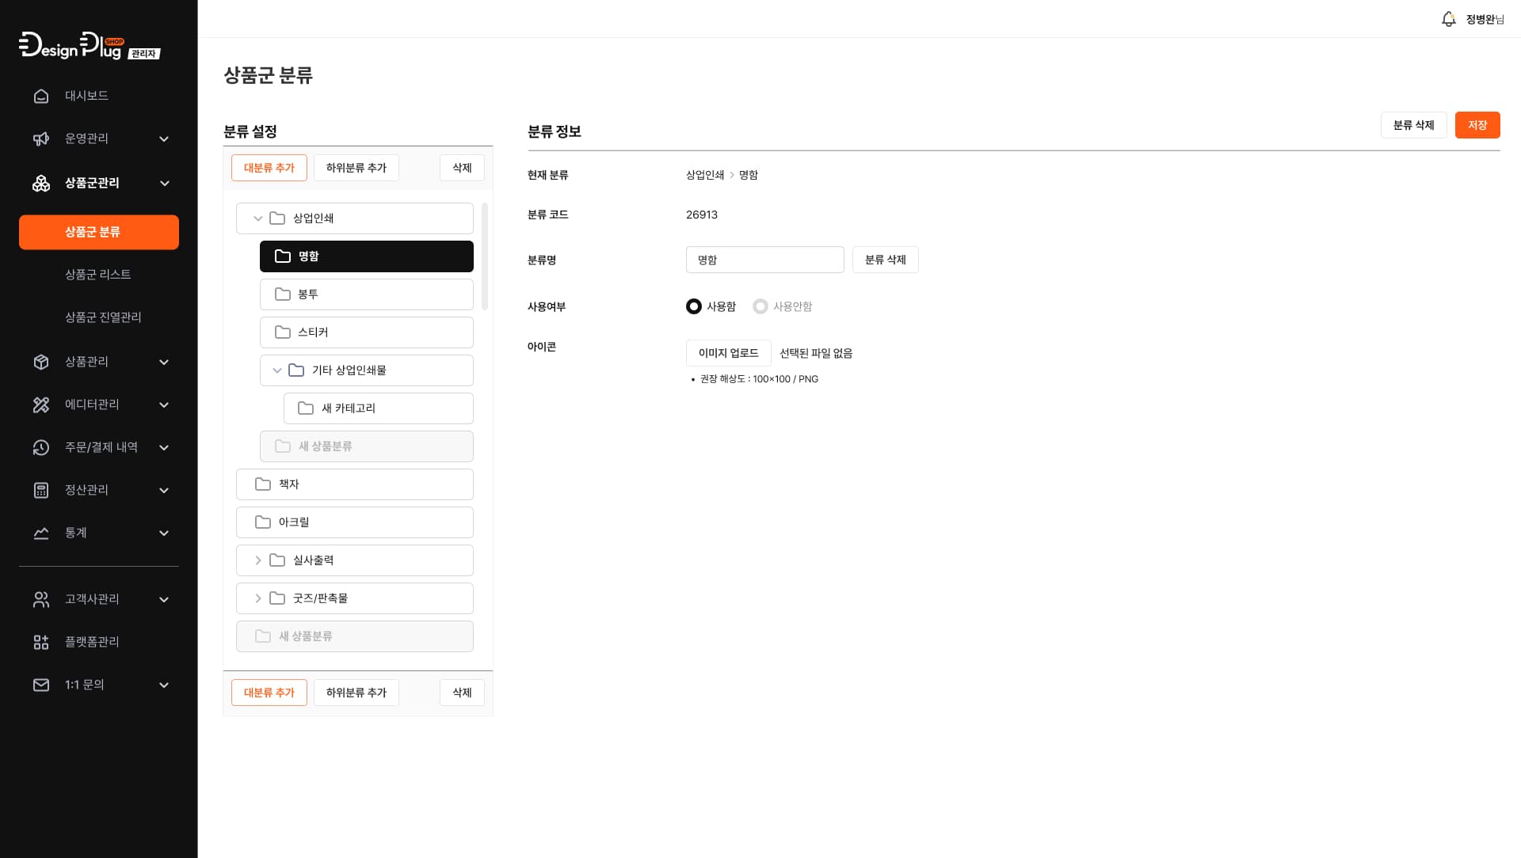Click the 1:1 문의 envelope icon

pyautogui.click(x=41, y=685)
